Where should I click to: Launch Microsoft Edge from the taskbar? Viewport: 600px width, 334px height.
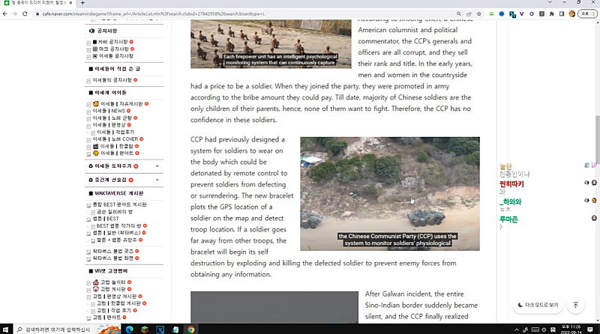[x=129, y=330]
